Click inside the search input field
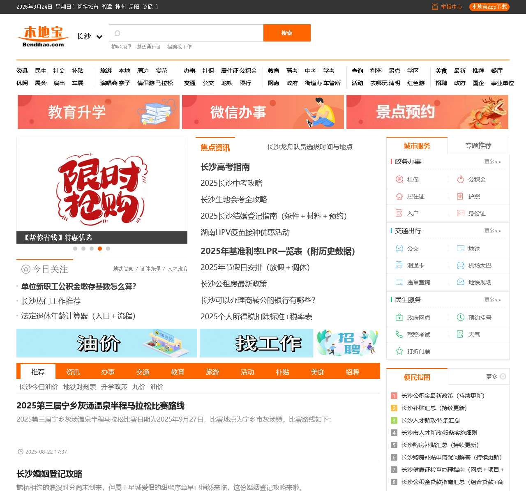Viewport: 526px width, 491px height. [186, 33]
